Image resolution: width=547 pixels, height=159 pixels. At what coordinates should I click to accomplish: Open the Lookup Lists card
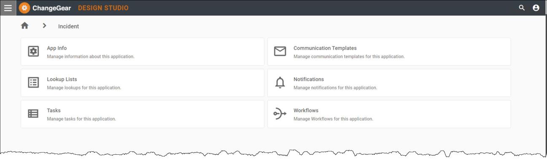point(143,83)
